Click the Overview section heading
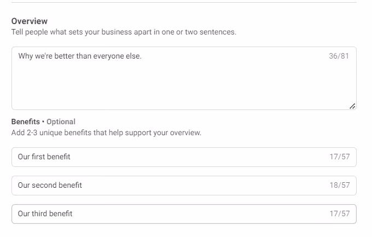 [x=30, y=21]
